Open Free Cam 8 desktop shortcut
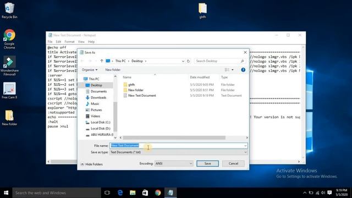Image resolution: width=352 pixels, height=198 pixels. (x=9, y=90)
